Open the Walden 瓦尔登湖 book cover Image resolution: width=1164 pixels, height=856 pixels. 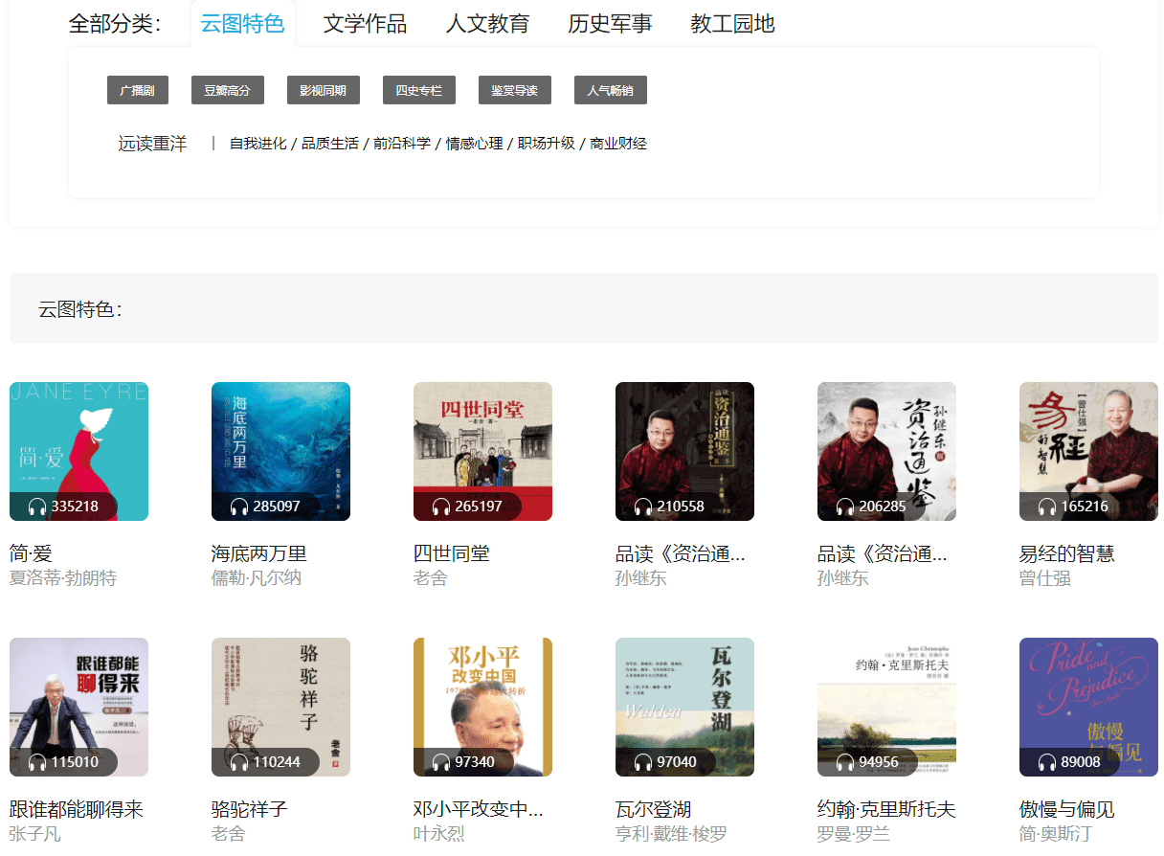[684, 707]
